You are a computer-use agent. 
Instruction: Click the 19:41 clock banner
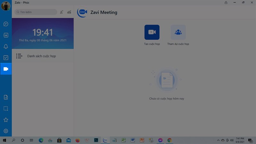(43, 34)
